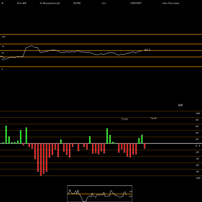Click the RSI axis label 100

coord(3,37)
